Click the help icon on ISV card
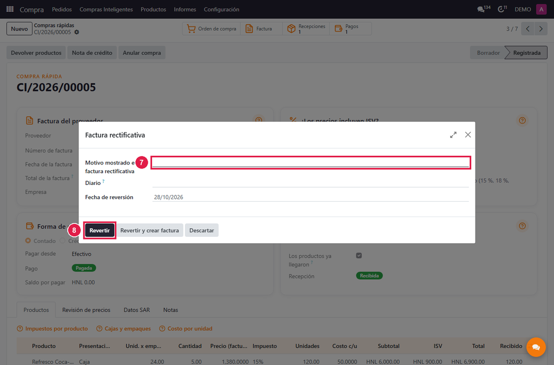The image size is (554, 365). click(x=522, y=121)
